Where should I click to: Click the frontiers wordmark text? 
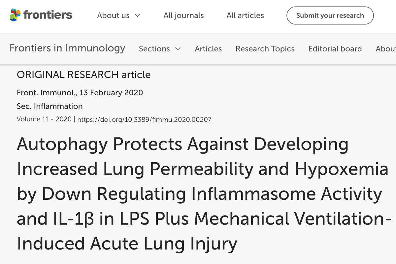click(x=48, y=15)
